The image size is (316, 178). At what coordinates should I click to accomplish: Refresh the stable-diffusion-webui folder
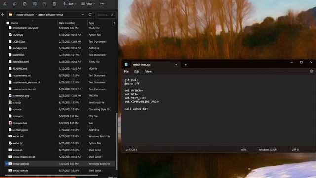point(90,15)
